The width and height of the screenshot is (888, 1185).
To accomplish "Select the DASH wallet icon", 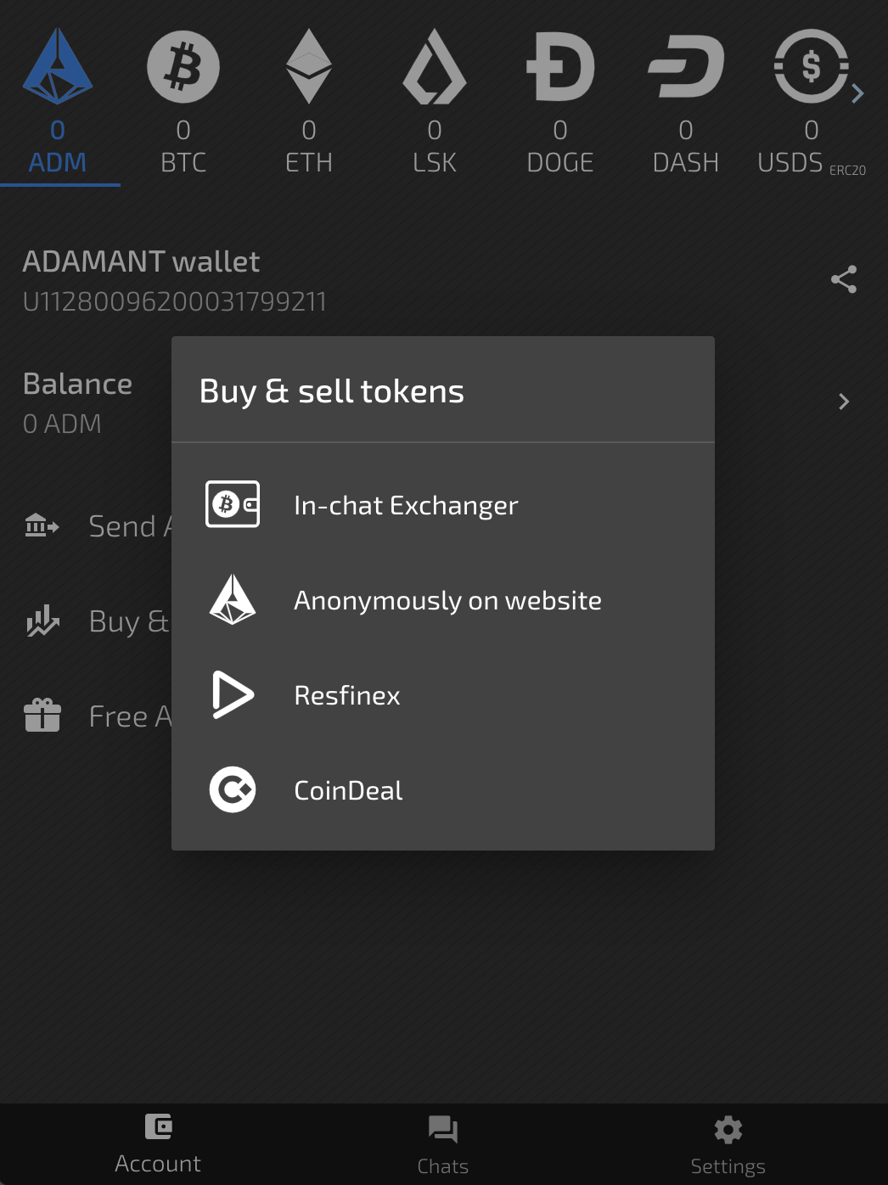I will tap(685, 67).
